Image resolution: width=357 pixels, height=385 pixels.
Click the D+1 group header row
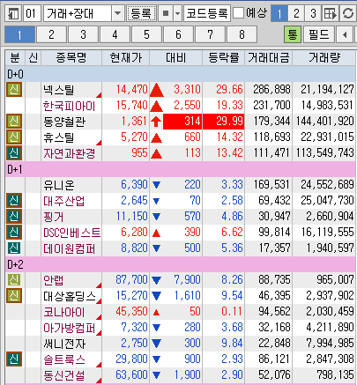(180, 169)
